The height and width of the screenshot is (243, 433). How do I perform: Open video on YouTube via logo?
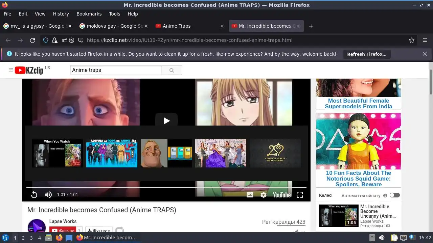[x=282, y=195]
